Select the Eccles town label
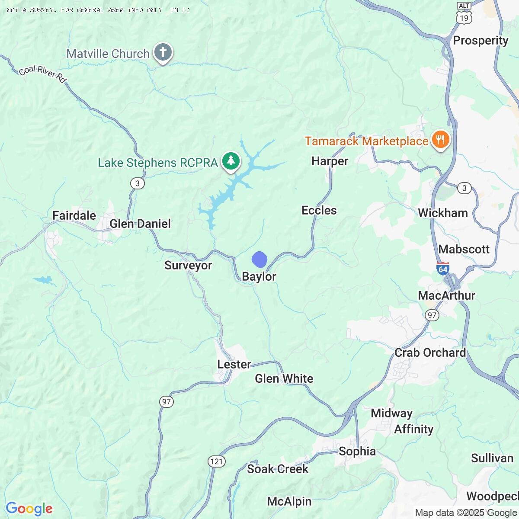Image resolution: width=519 pixels, height=519 pixels. click(319, 211)
